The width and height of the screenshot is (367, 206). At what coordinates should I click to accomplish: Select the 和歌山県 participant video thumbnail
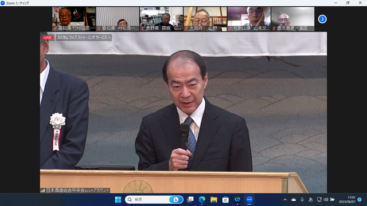[249, 19]
